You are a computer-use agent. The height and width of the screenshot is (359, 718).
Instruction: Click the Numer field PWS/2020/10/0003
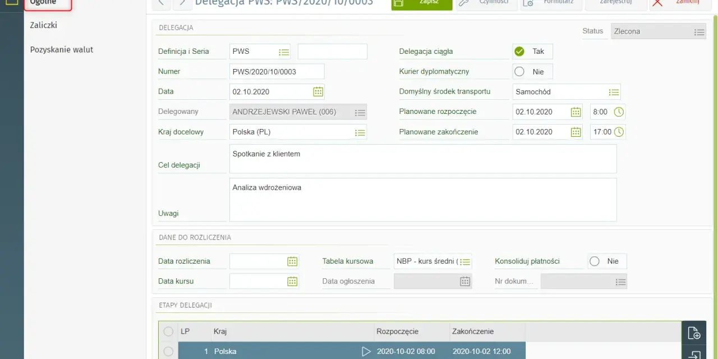(277, 72)
